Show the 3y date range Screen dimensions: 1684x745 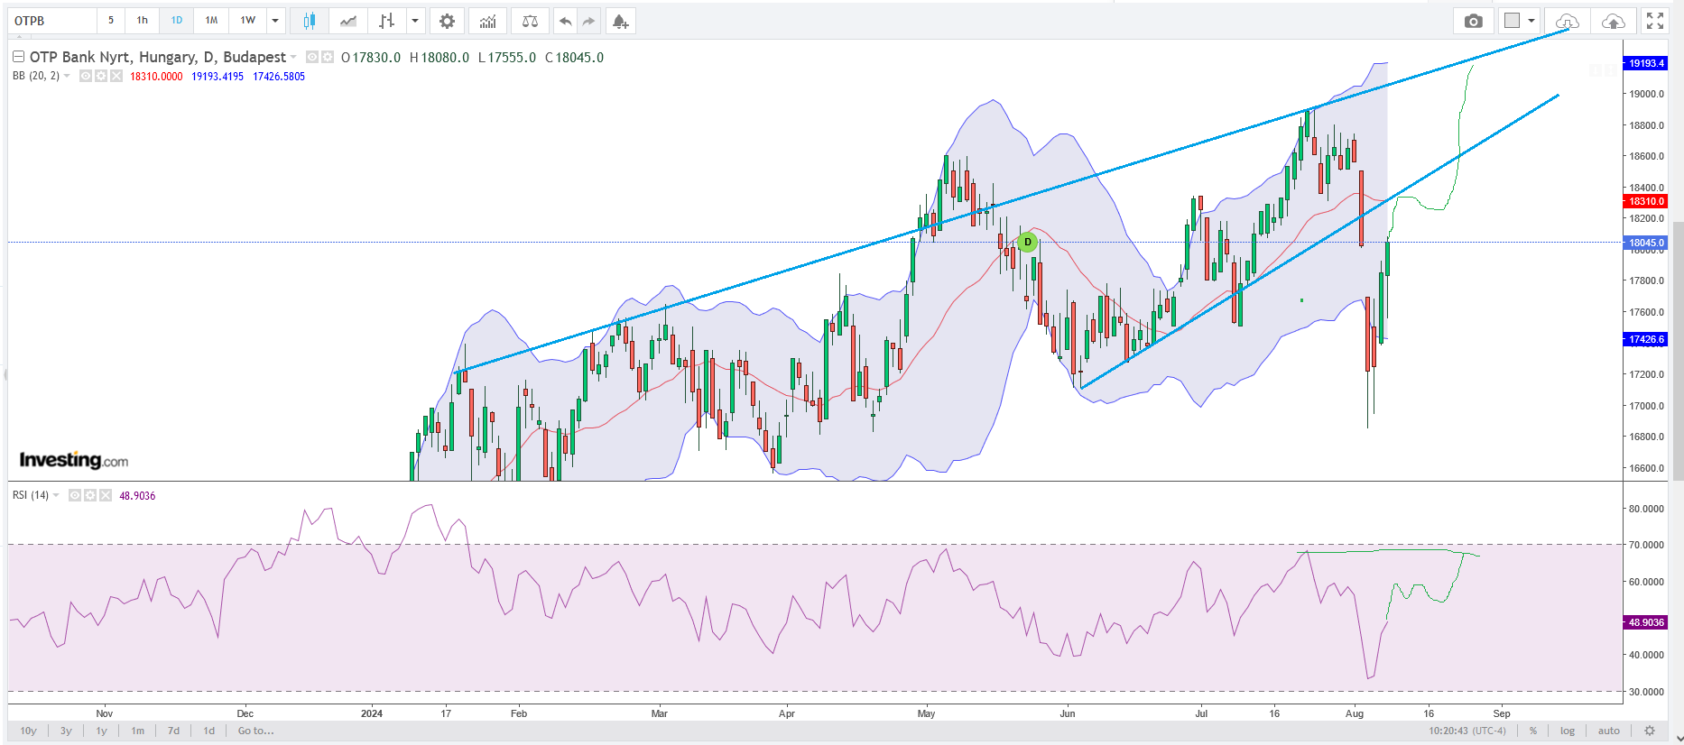[x=66, y=731]
